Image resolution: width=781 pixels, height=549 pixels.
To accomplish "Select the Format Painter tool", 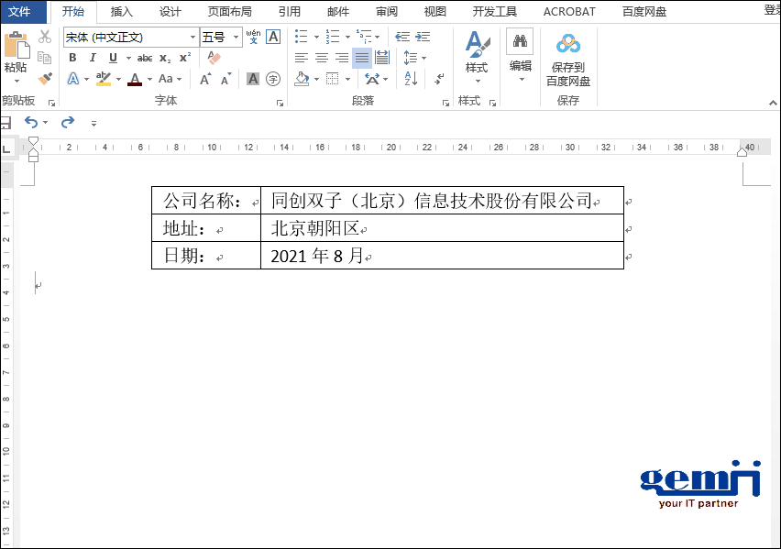I will (x=44, y=78).
